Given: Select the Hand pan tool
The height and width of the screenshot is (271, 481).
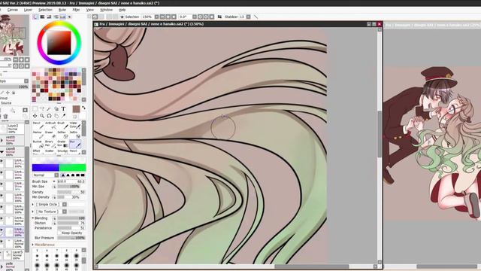Looking at the screenshot, I should (x=56, y=116).
